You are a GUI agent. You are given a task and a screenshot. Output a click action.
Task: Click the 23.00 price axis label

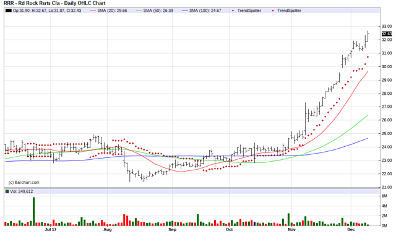[x=387, y=160]
